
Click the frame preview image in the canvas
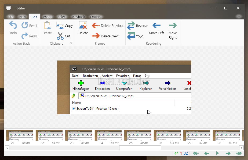point(124,87)
